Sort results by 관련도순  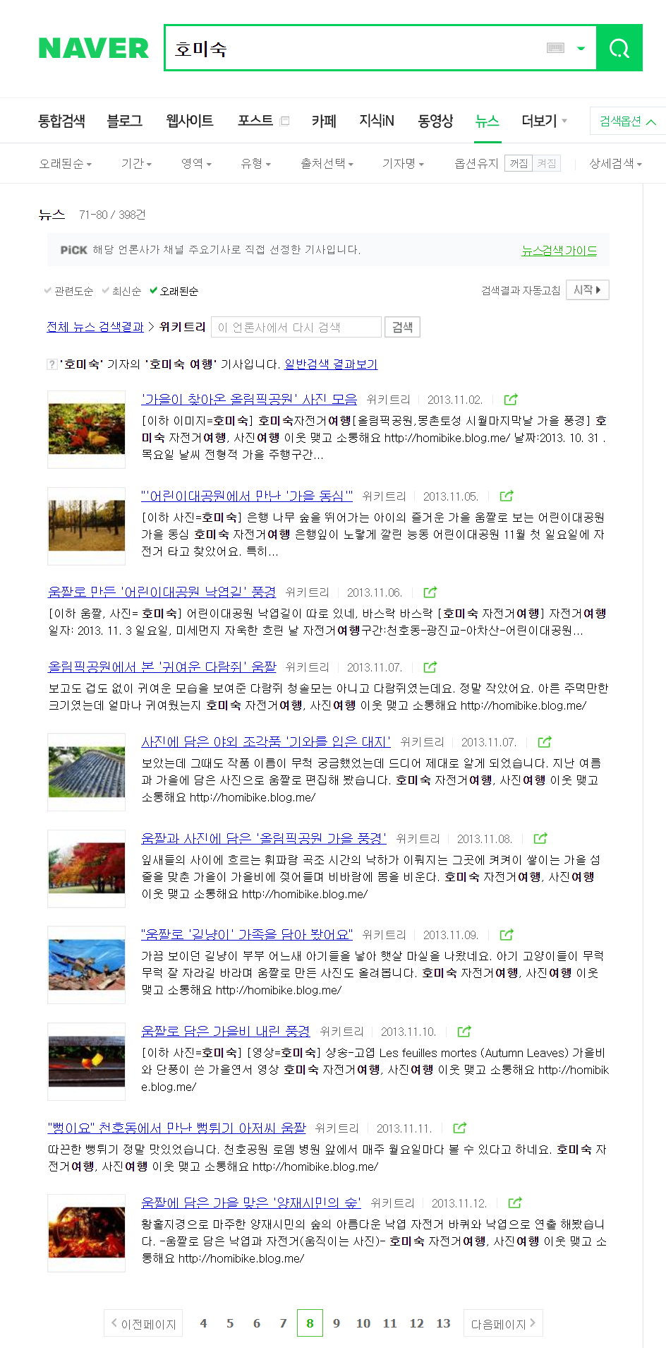(68, 291)
